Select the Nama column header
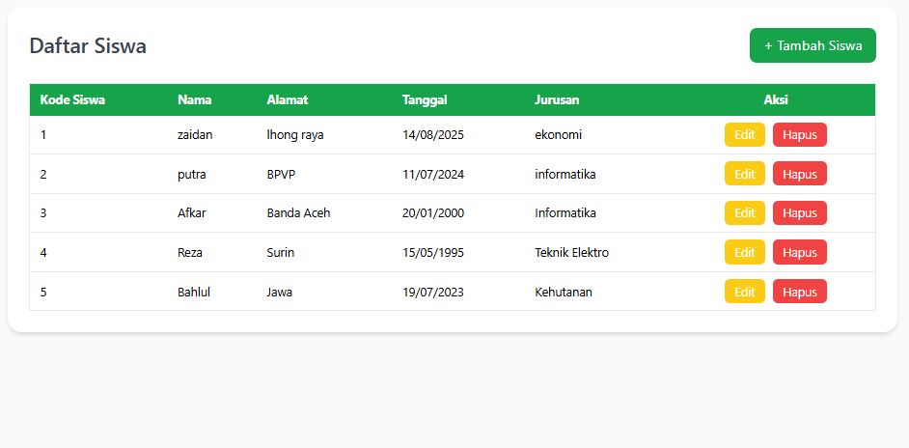The height and width of the screenshot is (448, 909). [194, 99]
